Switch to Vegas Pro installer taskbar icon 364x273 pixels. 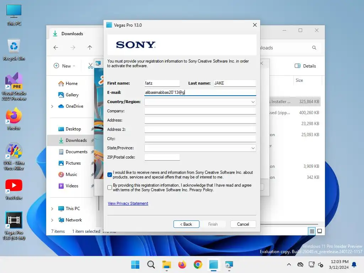pyautogui.click(x=214, y=264)
